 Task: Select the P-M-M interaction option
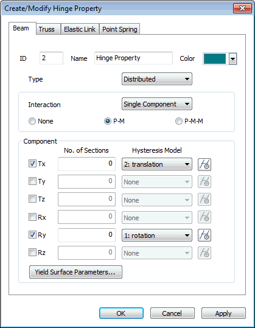(x=179, y=121)
